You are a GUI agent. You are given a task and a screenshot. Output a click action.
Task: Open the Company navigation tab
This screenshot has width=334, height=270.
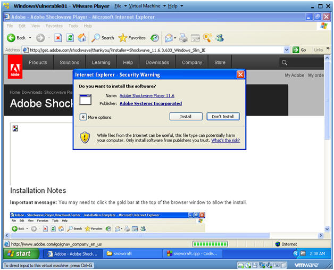click(191, 62)
